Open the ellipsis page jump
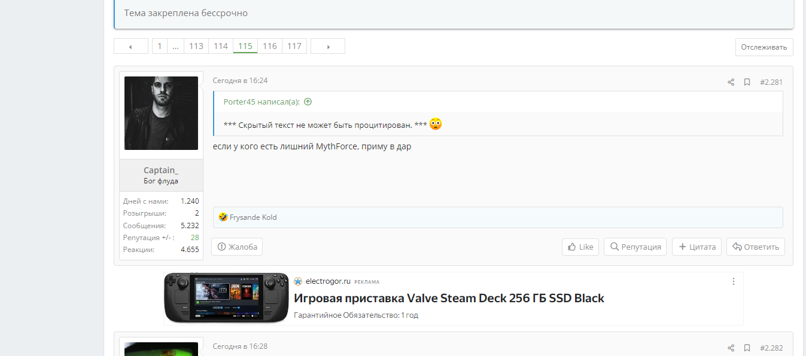 175,47
